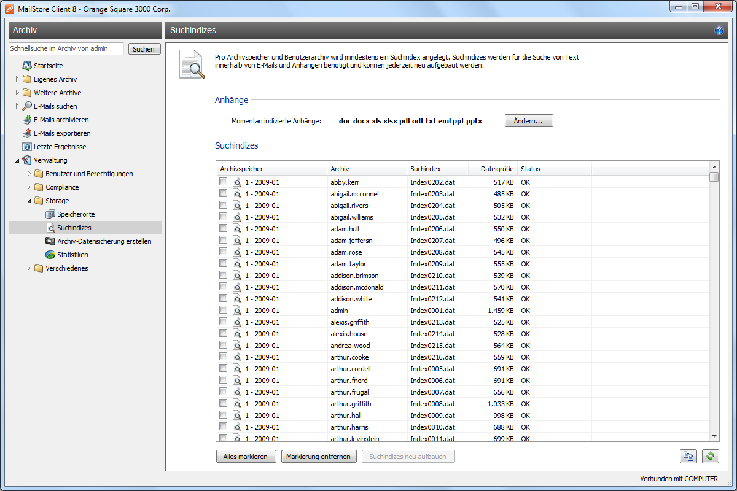Viewport: 737px width, 491px height.
Task: Click the Letzte Ergebnisse info icon
Action: [27, 147]
